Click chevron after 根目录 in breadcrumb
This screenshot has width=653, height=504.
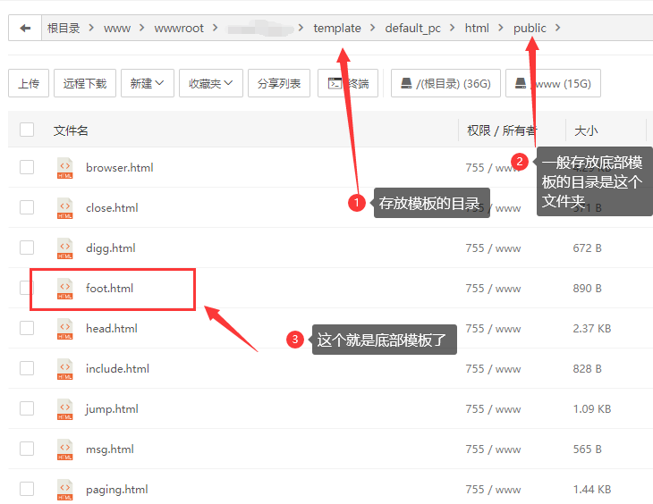tap(91, 28)
